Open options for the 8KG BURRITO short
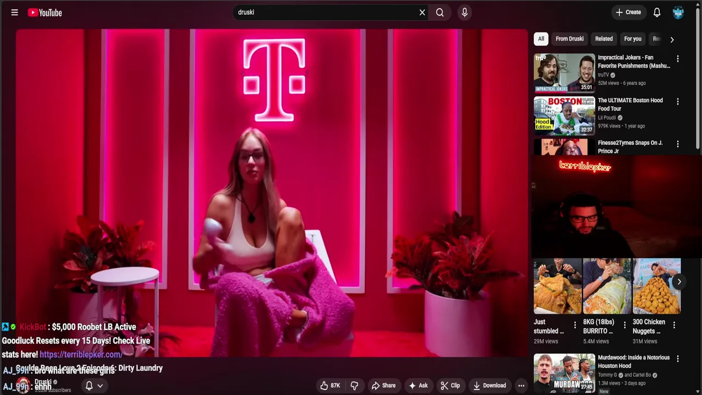This screenshot has width=702, height=395. click(624, 325)
